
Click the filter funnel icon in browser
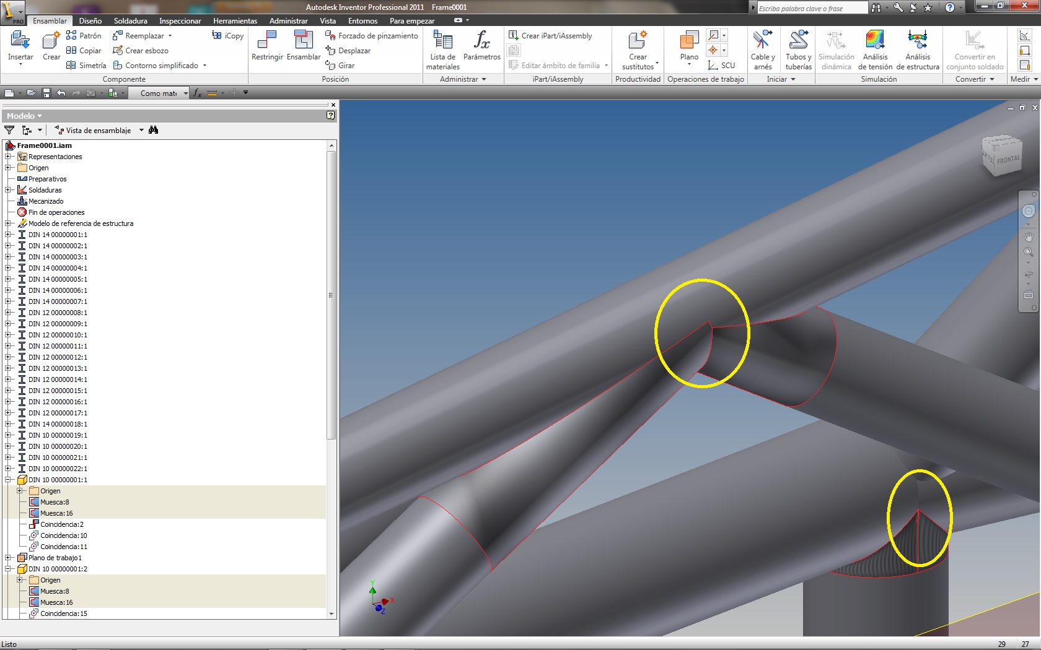click(x=9, y=130)
